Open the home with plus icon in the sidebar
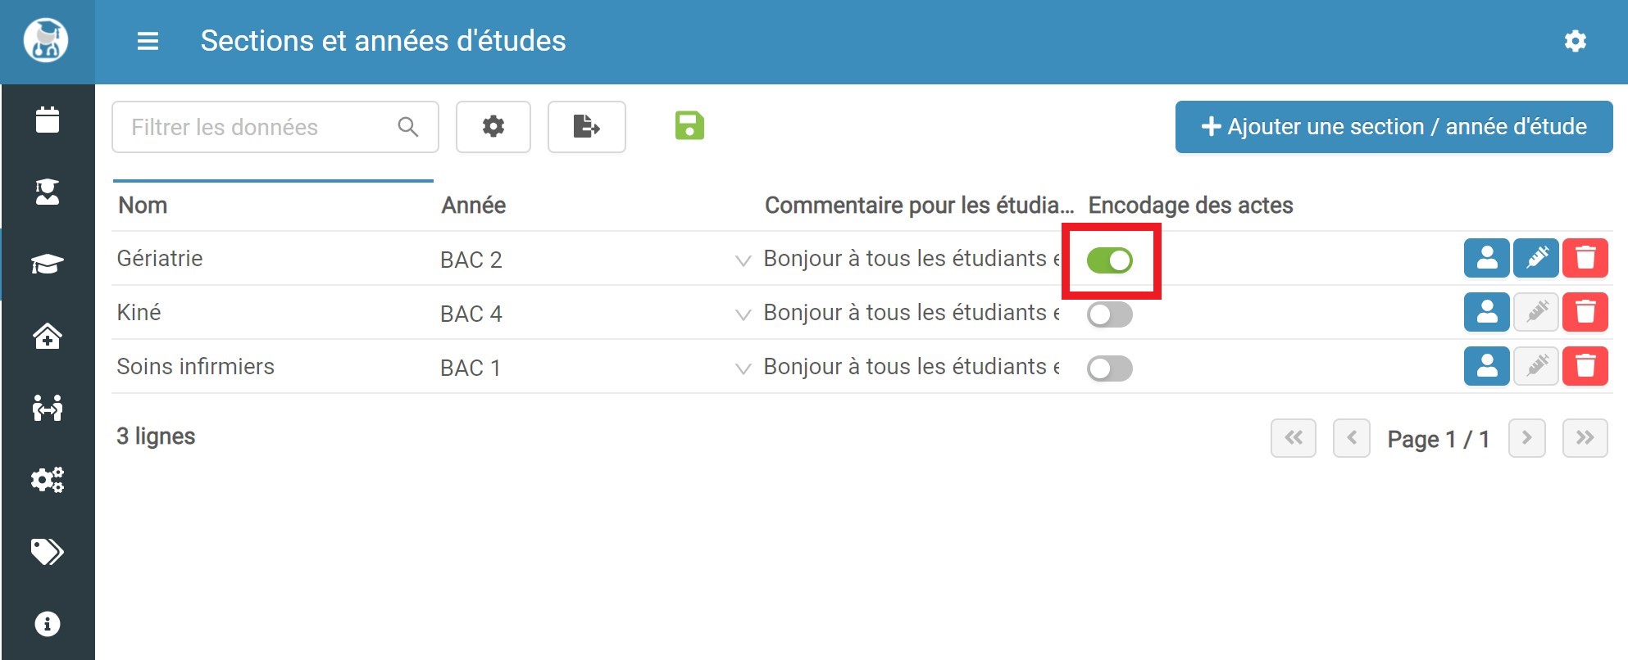 tap(48, 336)
